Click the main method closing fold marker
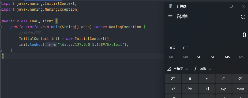248x98 pixels. 1,50
